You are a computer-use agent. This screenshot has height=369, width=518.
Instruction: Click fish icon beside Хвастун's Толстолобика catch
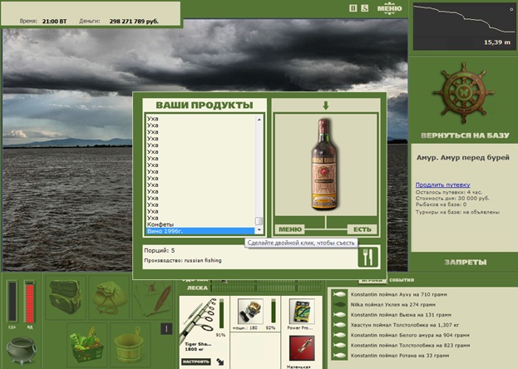click(x=339, y=325)
